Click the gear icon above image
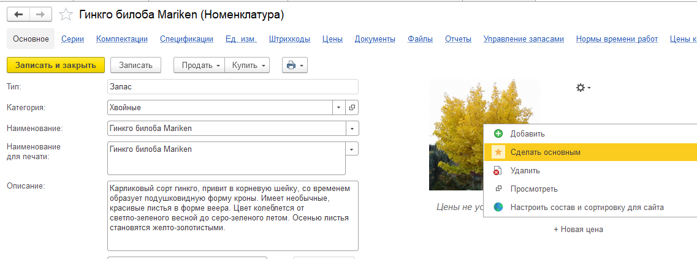Viewport: 697px width, 259px height. tap(583, 88)
